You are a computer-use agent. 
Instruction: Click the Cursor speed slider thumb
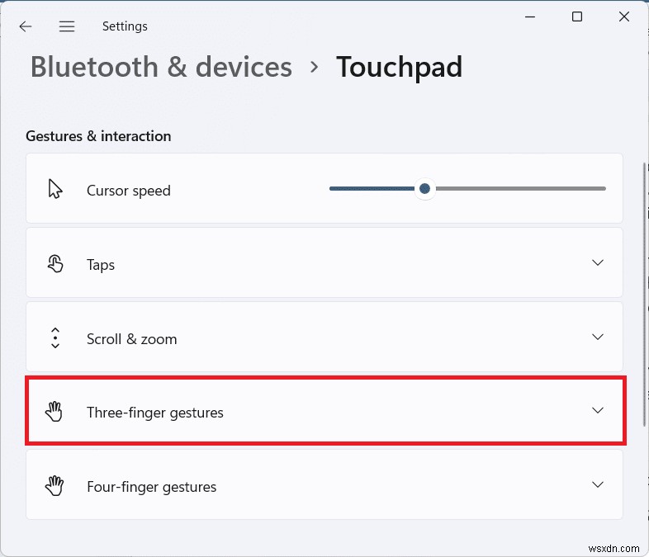424,189
